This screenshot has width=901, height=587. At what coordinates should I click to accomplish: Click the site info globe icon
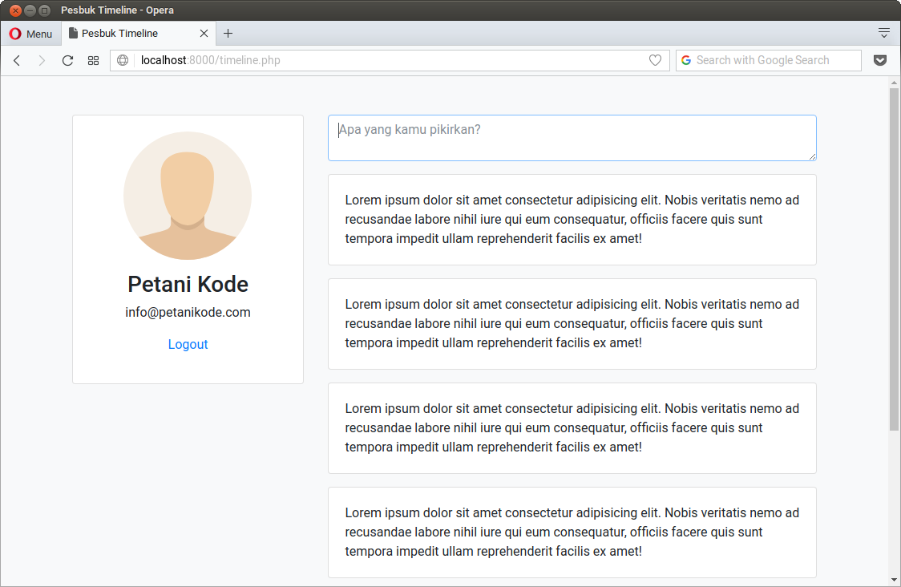point(123,60)
